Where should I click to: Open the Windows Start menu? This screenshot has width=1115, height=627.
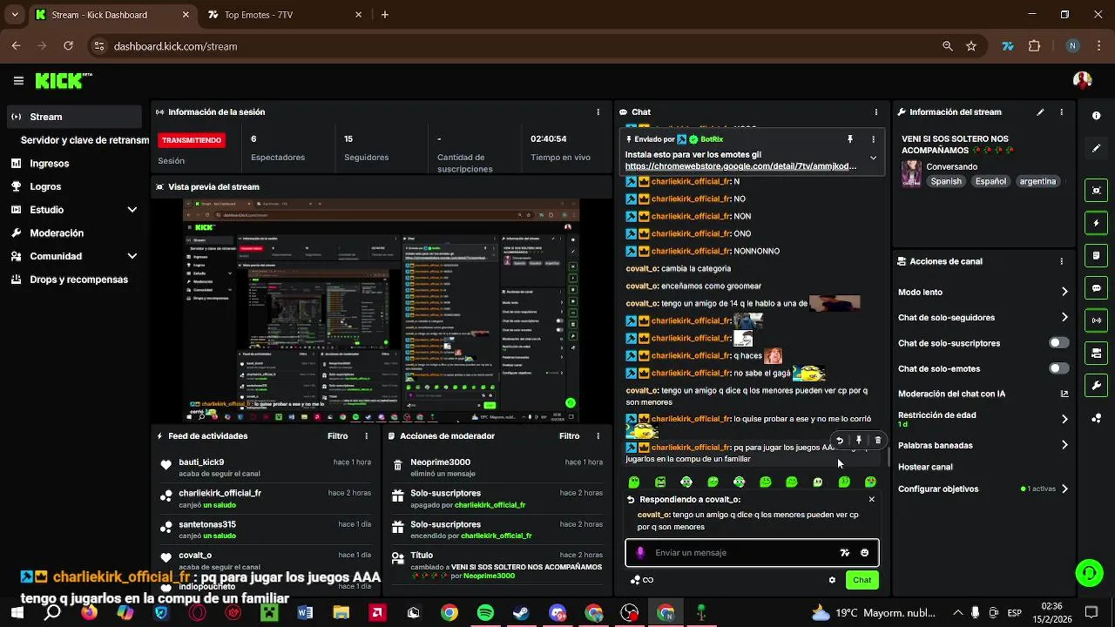pyautogui.click(x=17, y=613)
